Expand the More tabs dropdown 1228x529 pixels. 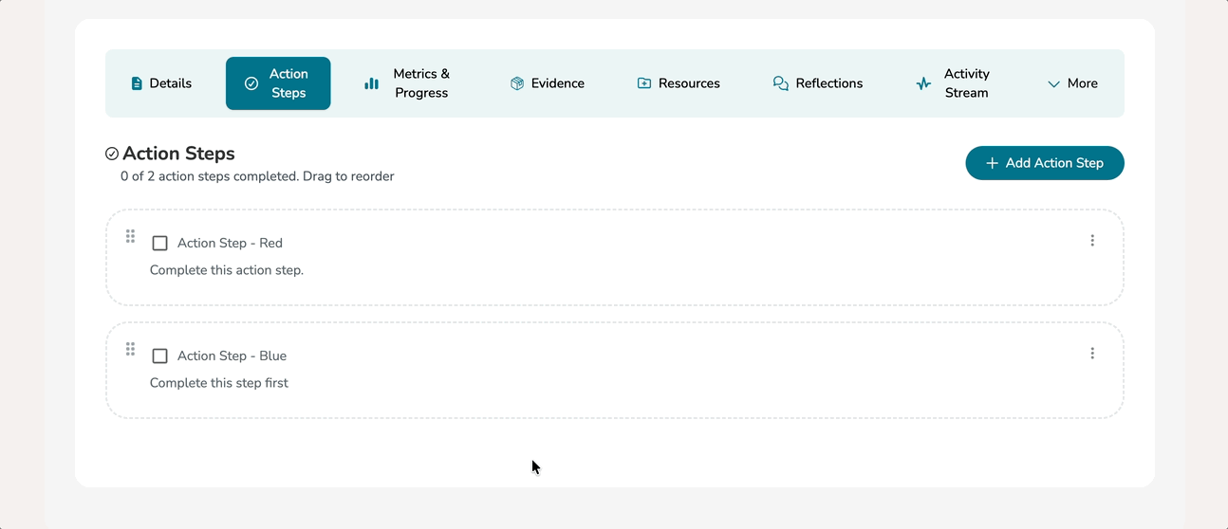pyautogui.click(x=1072, y=83)
